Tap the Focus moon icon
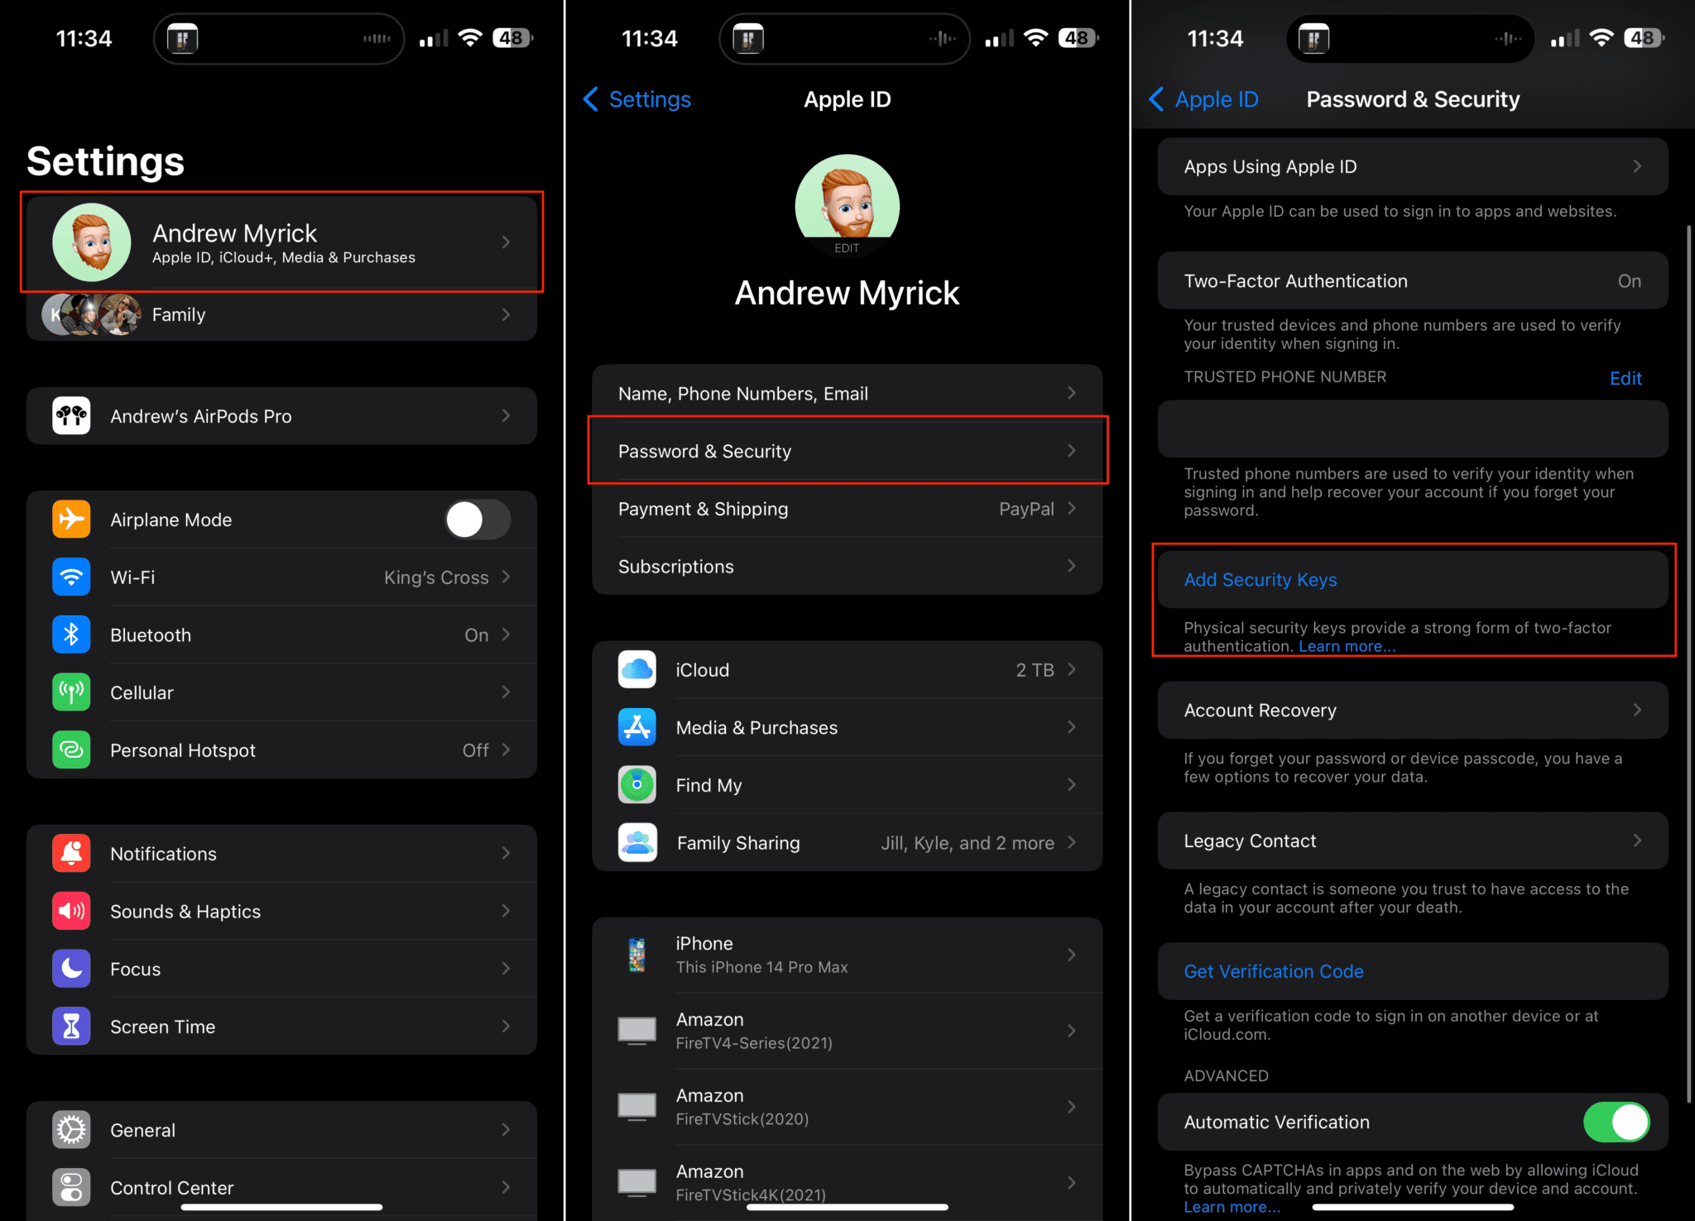The width and height of the screenshot is (1695, 1221). (x=71, y=968)
